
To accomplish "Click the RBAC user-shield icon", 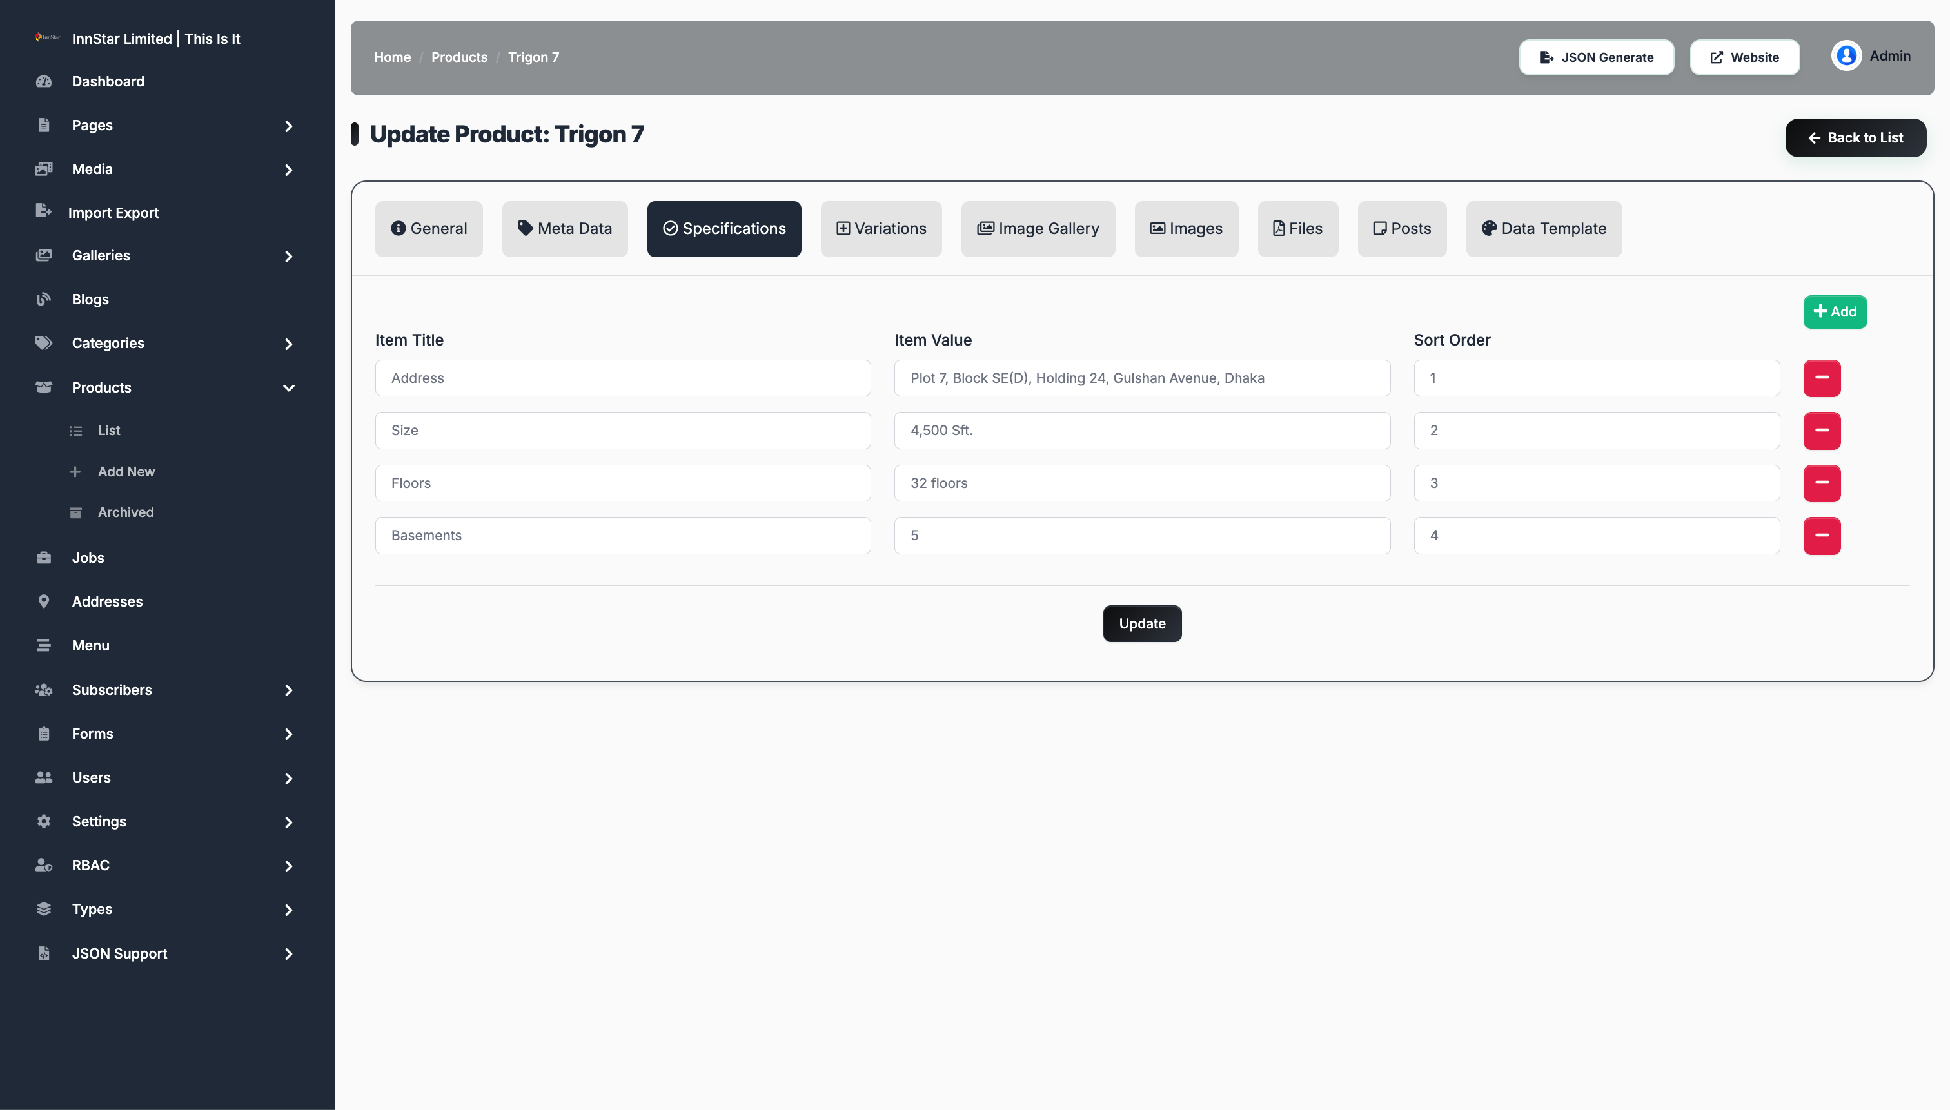I will [x=43, y=866].
